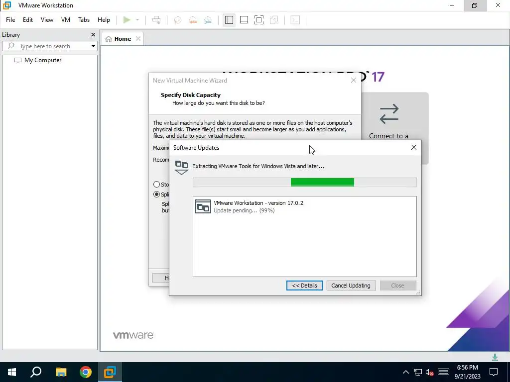Screen dimensions: 510x382
Task: Close the Home tab
Action: 138,39
